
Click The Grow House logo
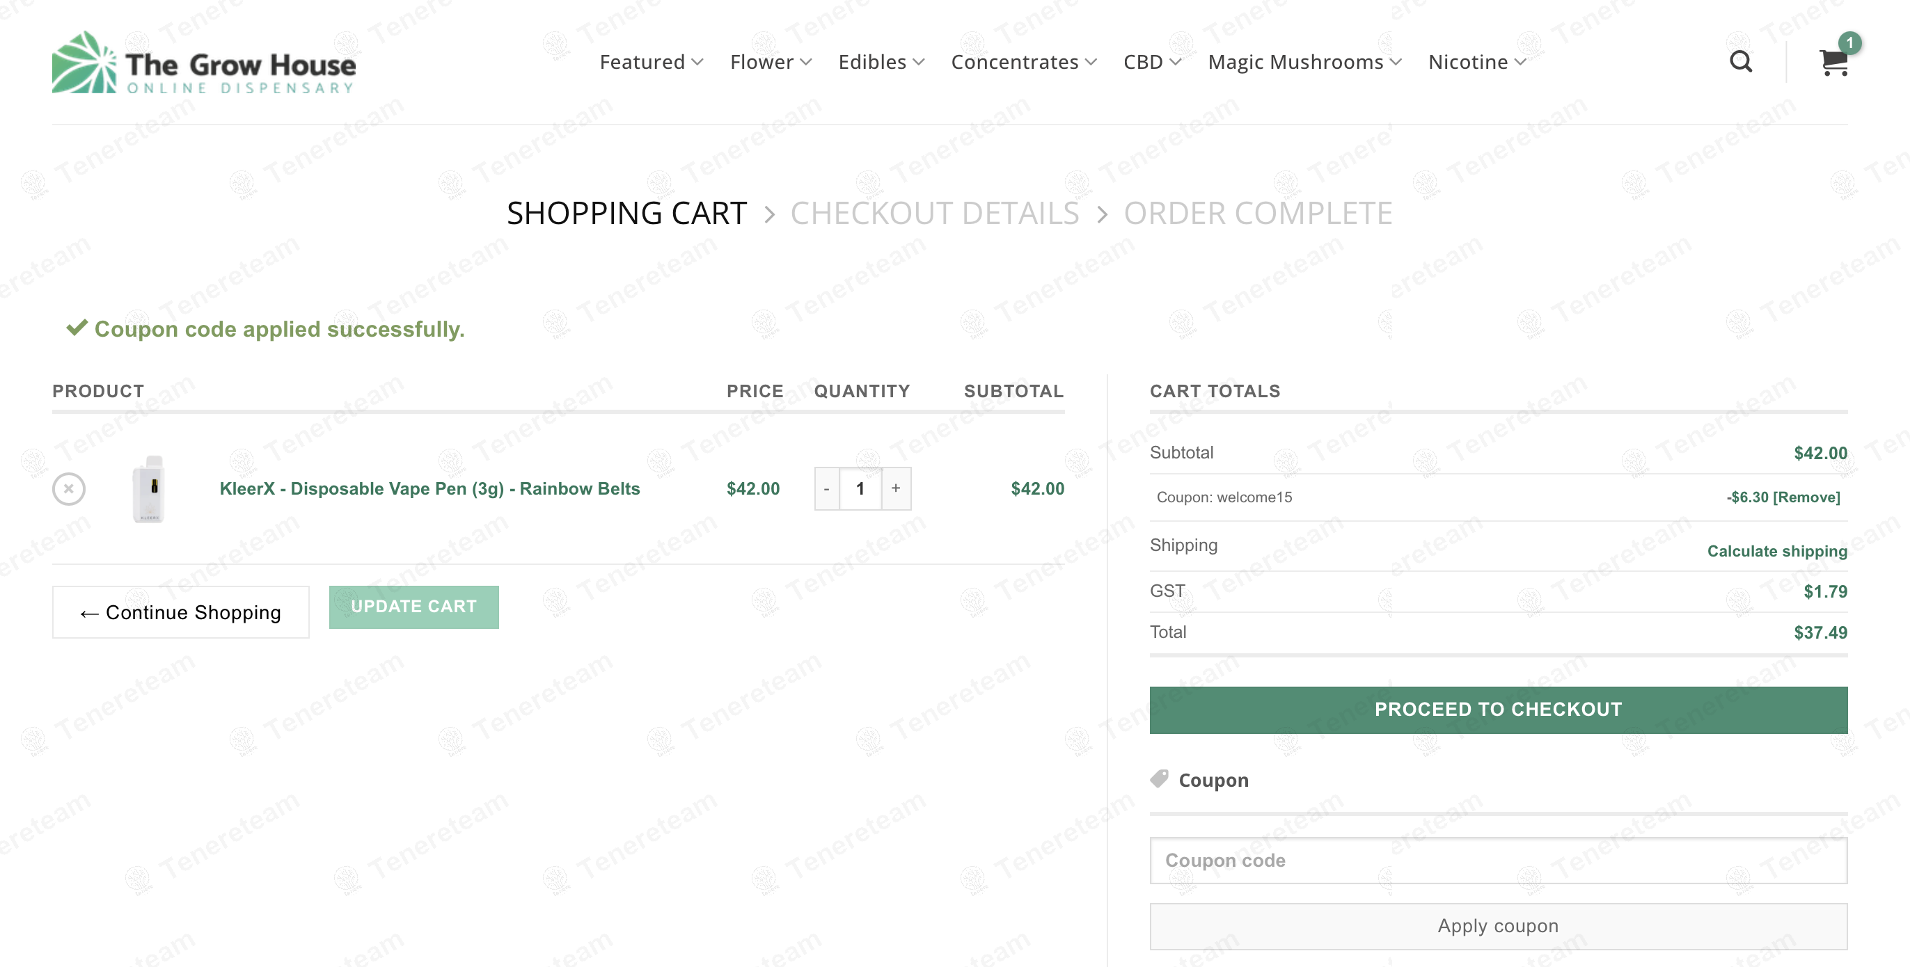tap(204, 63)
